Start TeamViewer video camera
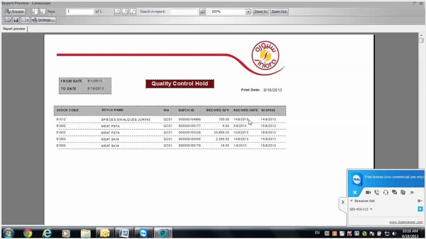 click(x=368, y=192)
